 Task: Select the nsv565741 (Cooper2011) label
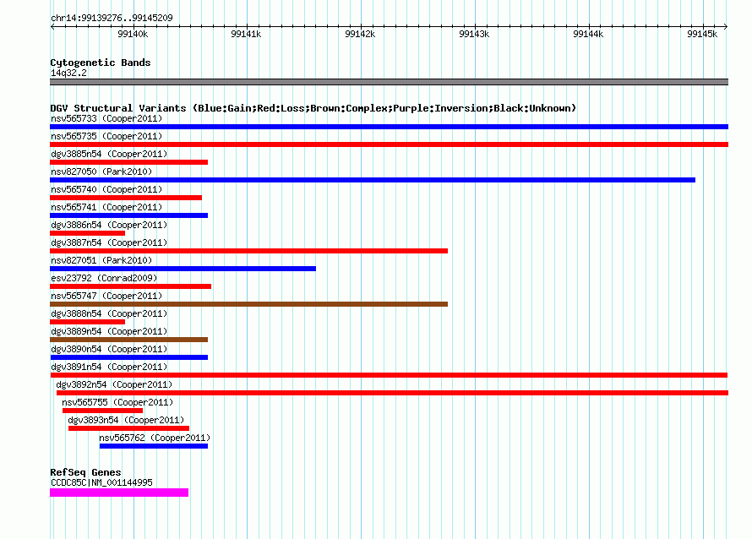pyautogui.click(x=106, y=207)
